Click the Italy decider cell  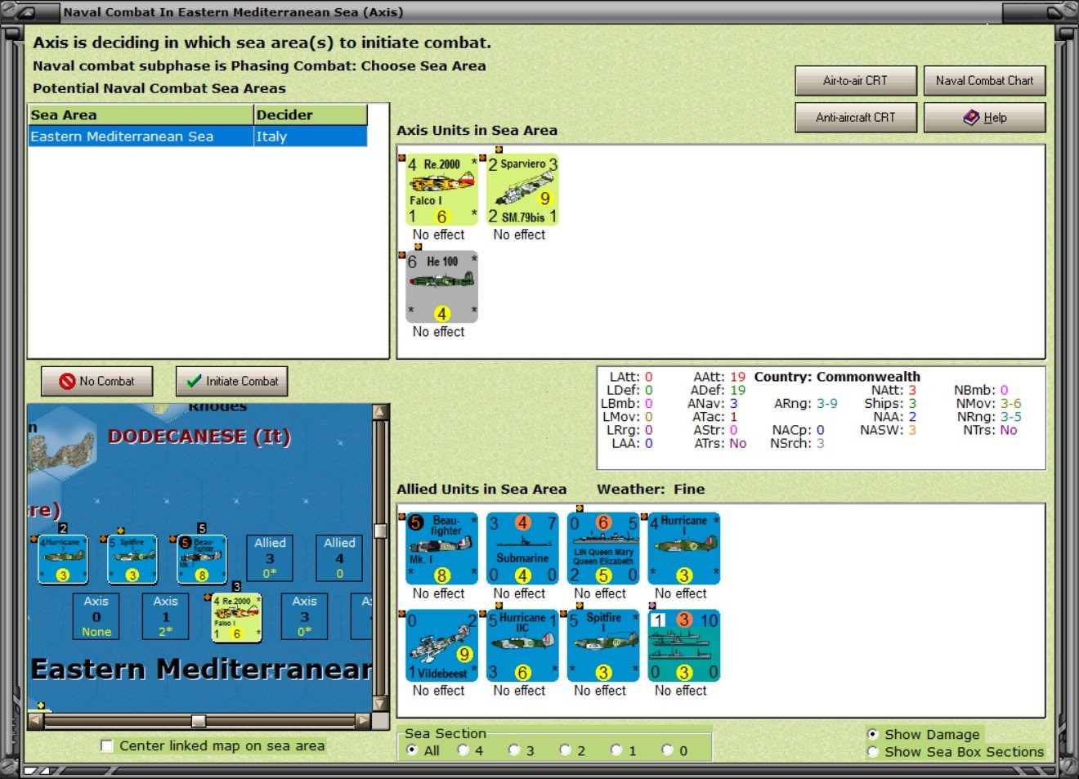click(x=311, y=137)
